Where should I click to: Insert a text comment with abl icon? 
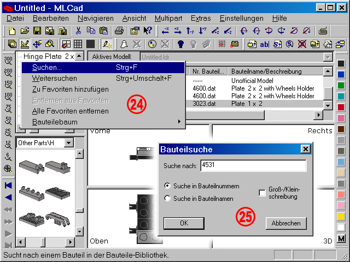(265, 44)
